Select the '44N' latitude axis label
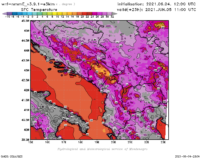The height and width of the screenshot is (158, 205). [27, 50]
